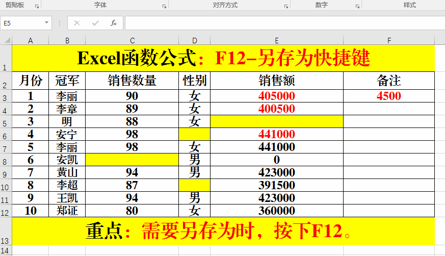Select row 5 header
Viewport: 445px width, 256px height.
[x=6, y=121]
